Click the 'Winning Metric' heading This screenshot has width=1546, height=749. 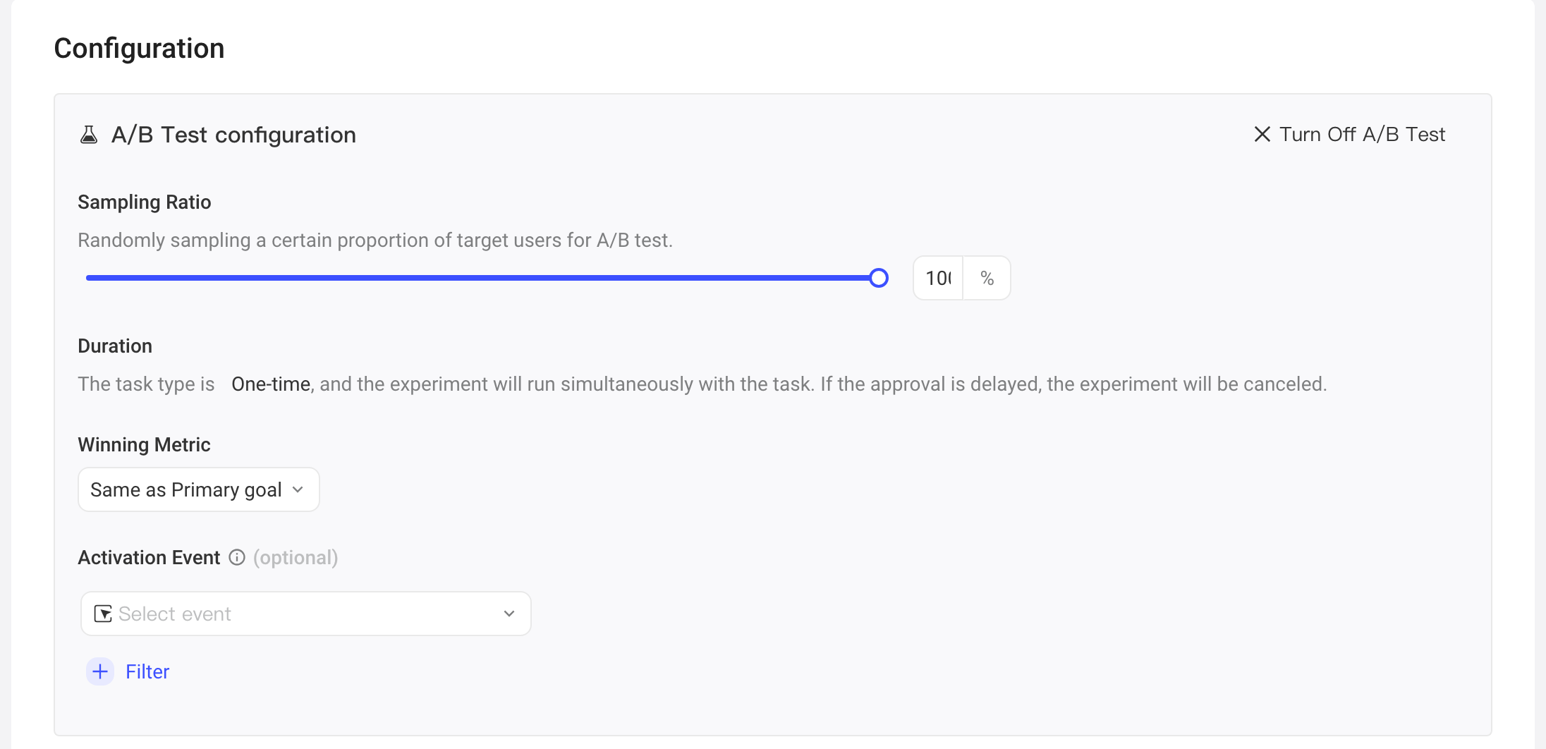point(144,444)
